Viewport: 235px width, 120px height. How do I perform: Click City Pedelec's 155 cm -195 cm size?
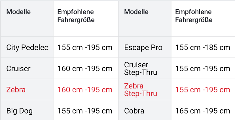85,47
